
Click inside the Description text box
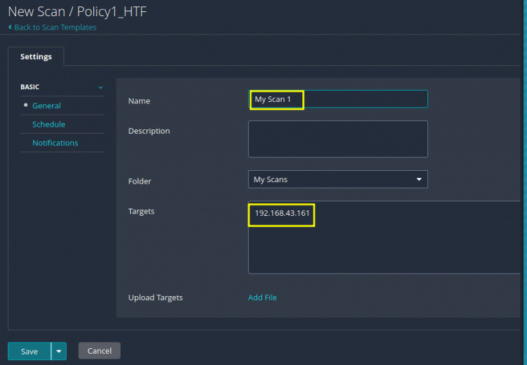coord(337,139)
